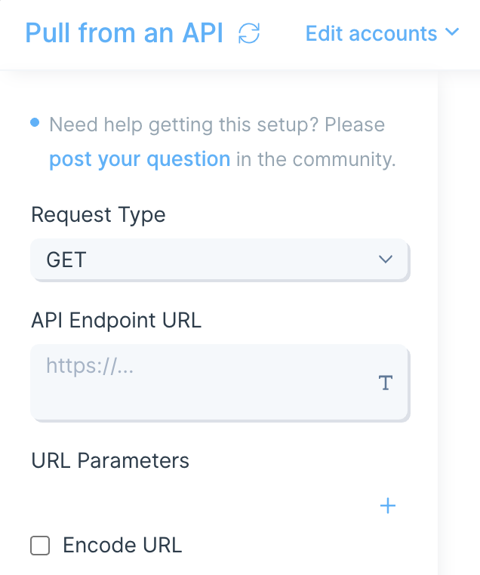Click the Encode URL label text
Viewport: 480px width, 575px height.
[x=122, y=546]
